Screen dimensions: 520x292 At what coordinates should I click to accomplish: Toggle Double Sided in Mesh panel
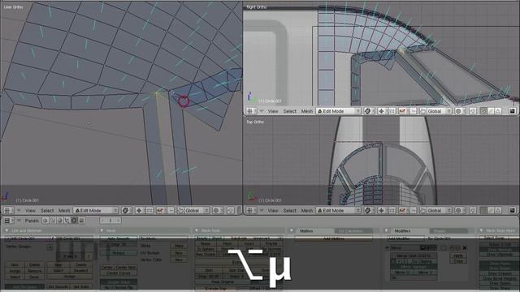(x=119, y=282)
